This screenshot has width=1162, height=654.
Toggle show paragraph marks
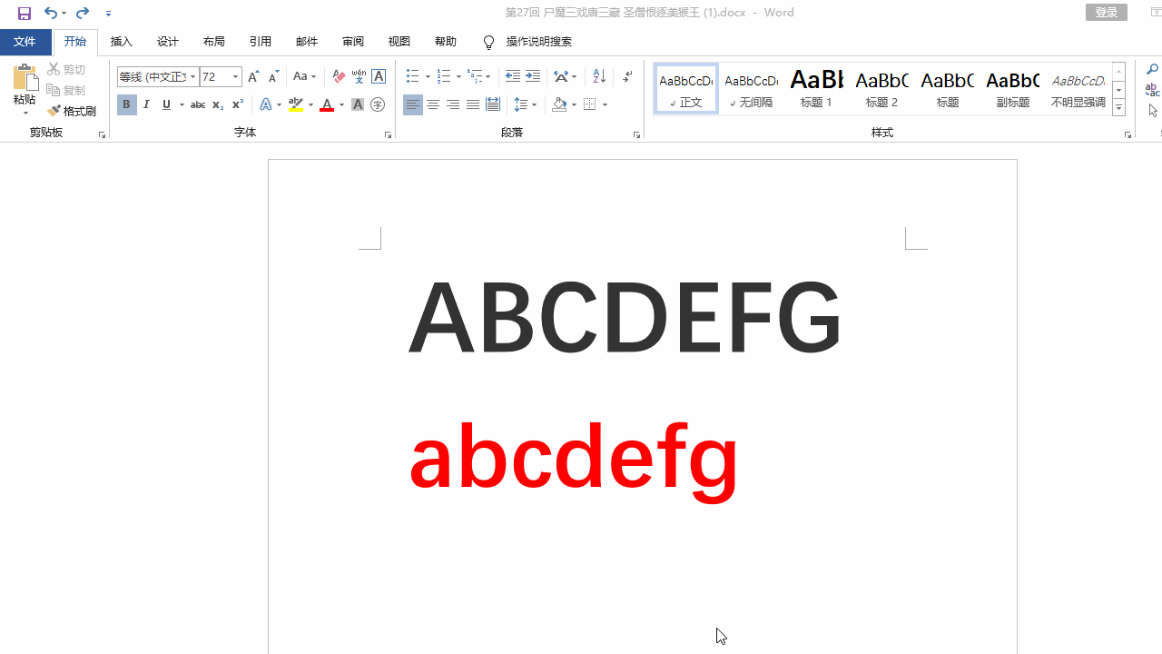point(627,77)
